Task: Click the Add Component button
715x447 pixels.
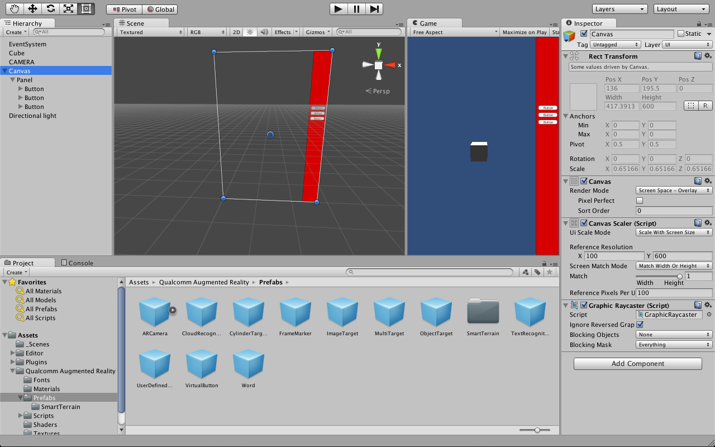Action: pos(638,364)
